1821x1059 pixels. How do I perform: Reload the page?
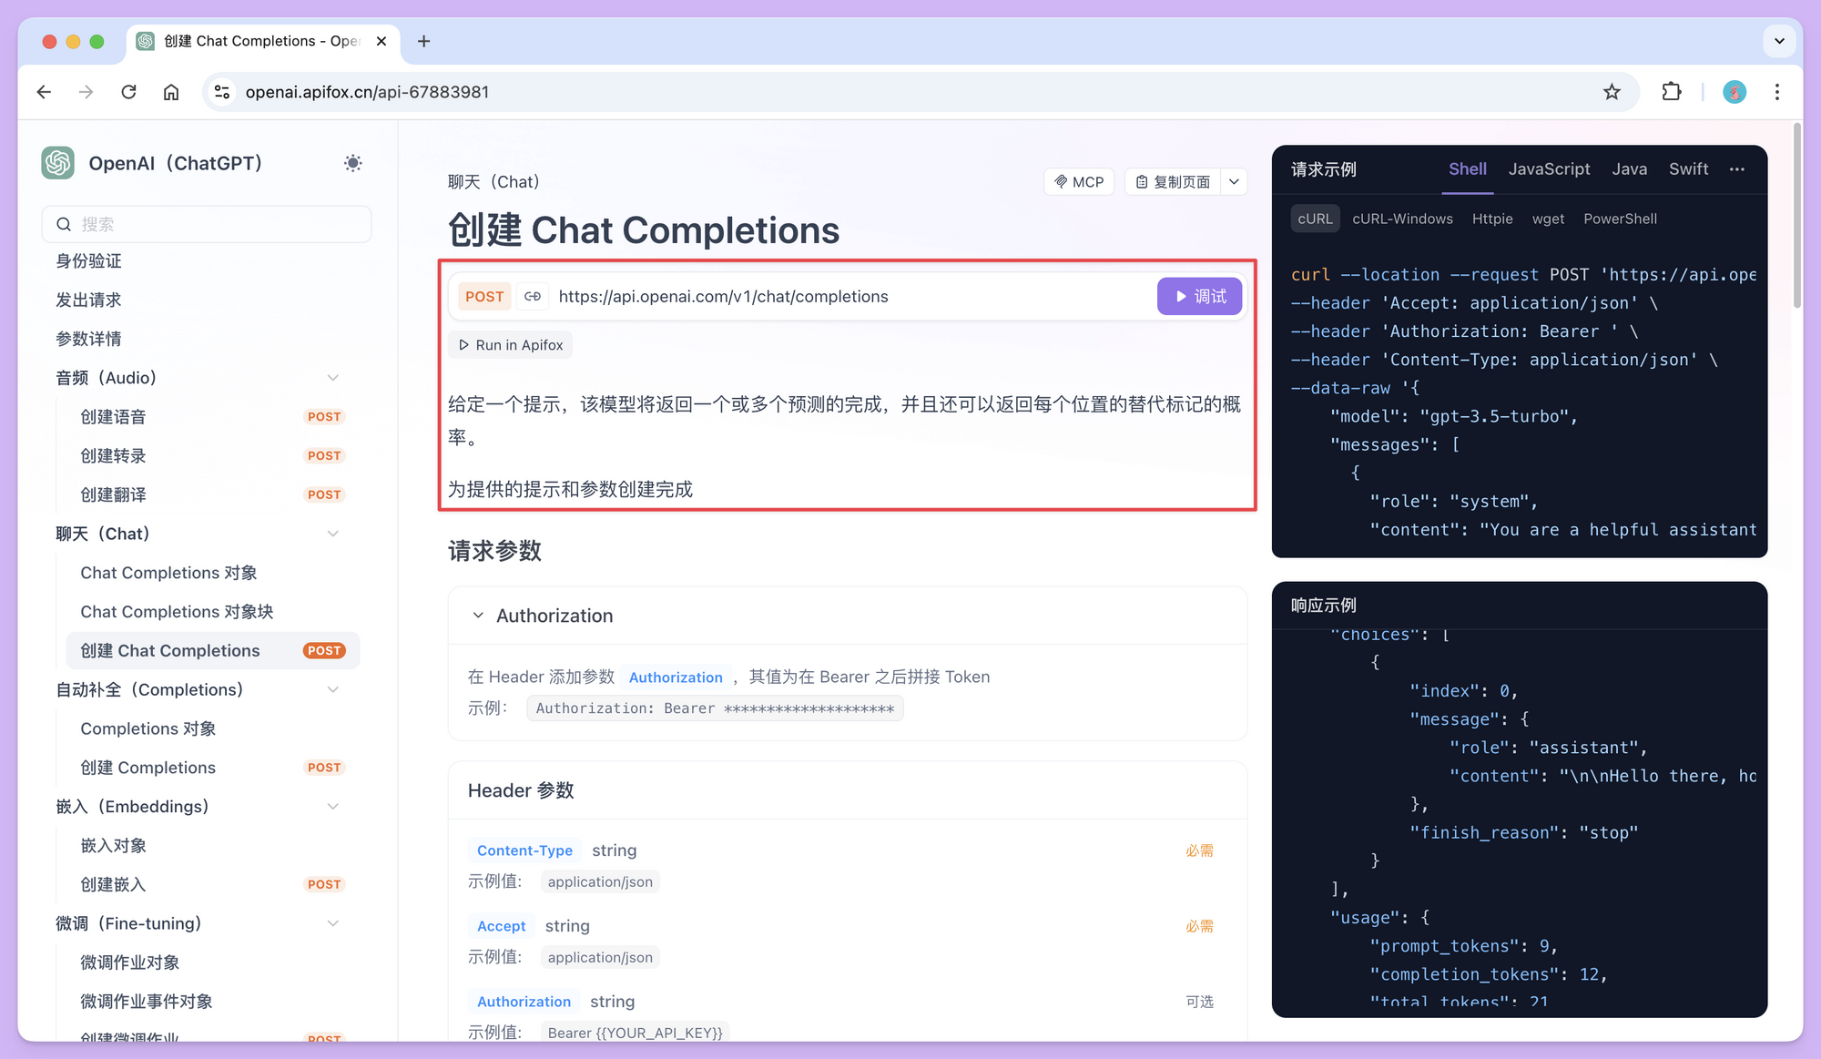point(128,92)
